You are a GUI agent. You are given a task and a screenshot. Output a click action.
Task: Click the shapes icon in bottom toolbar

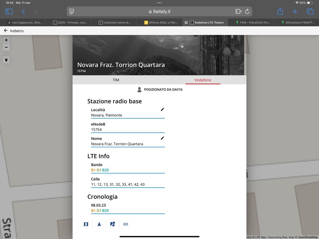[x=112, y=224]
